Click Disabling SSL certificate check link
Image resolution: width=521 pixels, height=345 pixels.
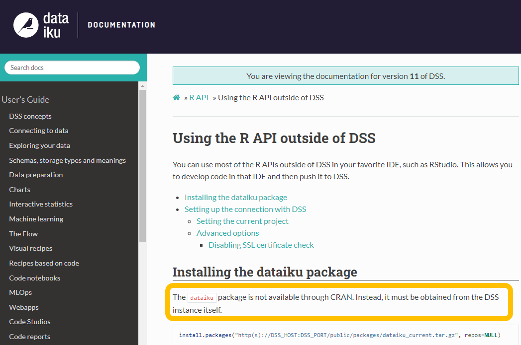click(261, 245)
